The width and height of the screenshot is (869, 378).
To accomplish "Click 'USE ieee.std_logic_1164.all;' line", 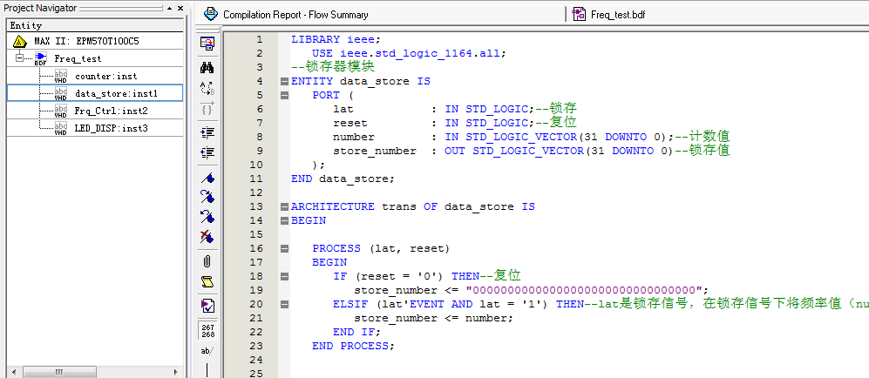I will pos(409,53).
